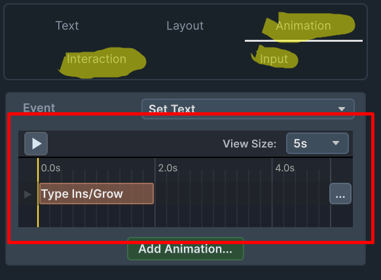Expand the Type Ins/Grow track triangle

(27, 194)
